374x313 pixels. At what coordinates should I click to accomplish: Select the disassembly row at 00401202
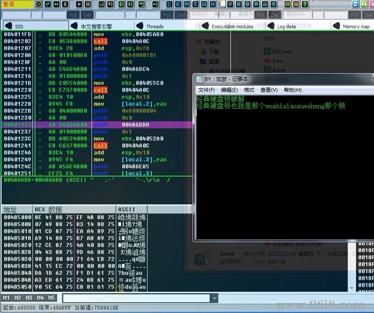tap(97, 41)
